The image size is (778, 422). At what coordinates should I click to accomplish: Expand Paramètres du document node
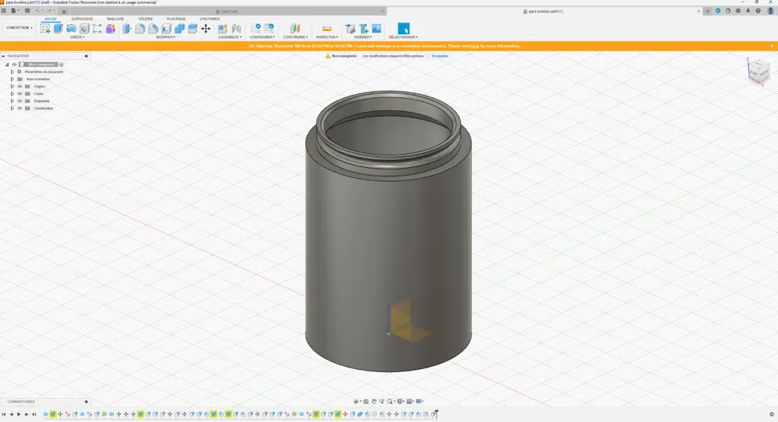coord(12,72)
